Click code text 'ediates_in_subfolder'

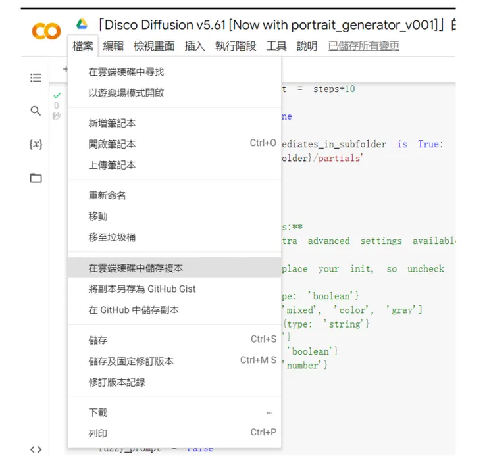[334, 144]
